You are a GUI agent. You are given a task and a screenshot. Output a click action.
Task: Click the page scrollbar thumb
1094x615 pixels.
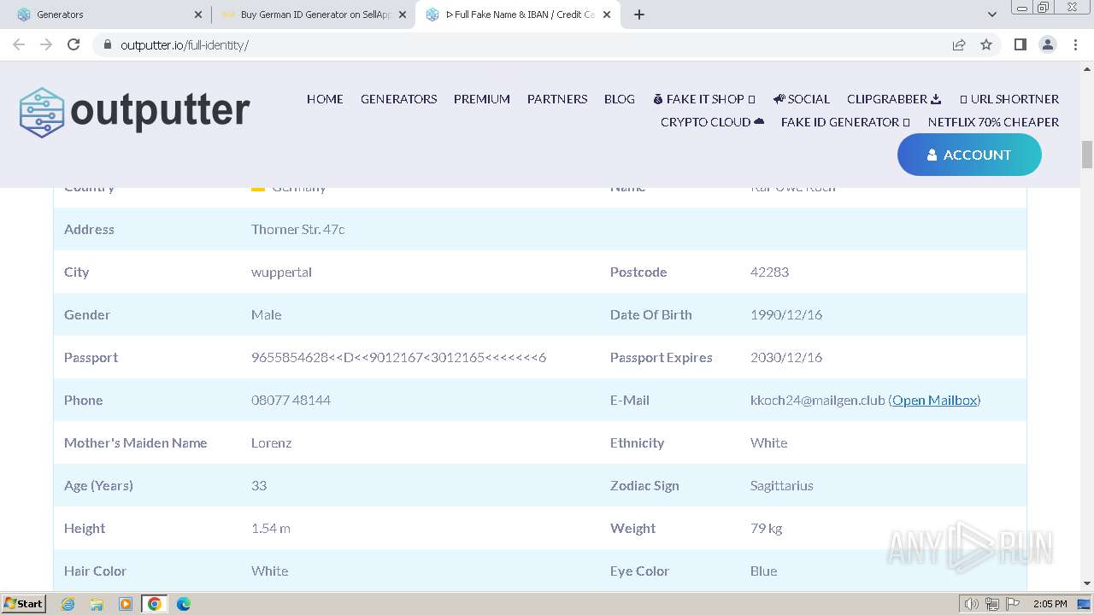1087,155
